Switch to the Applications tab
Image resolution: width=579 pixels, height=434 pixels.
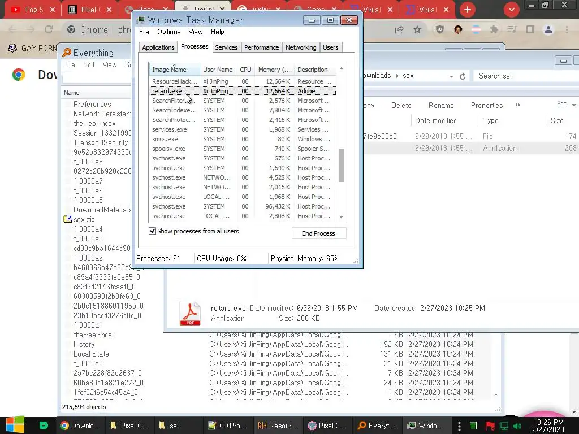point(158,47)
